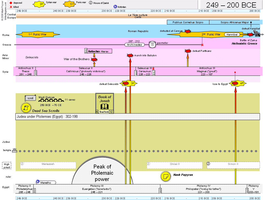Click the explosion marker at defeated at Cannae
This screenshot has width=267, height=200.
187,31
